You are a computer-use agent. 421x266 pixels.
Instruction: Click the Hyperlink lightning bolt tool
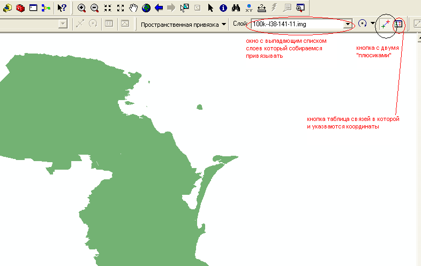click(x=274, y=8)
